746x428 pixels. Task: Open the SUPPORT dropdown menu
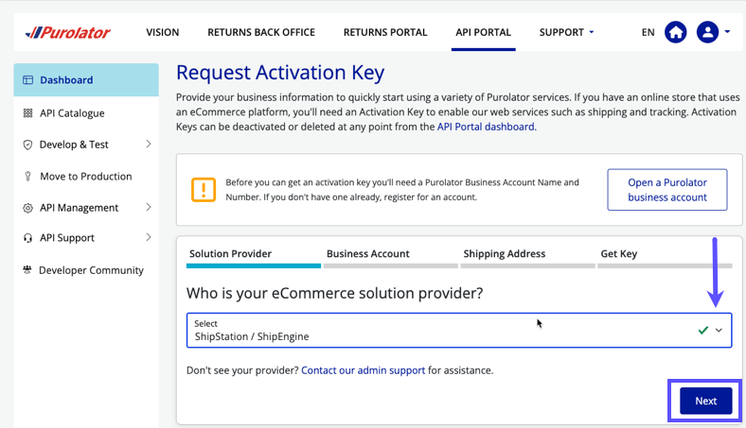click(566, 32)
